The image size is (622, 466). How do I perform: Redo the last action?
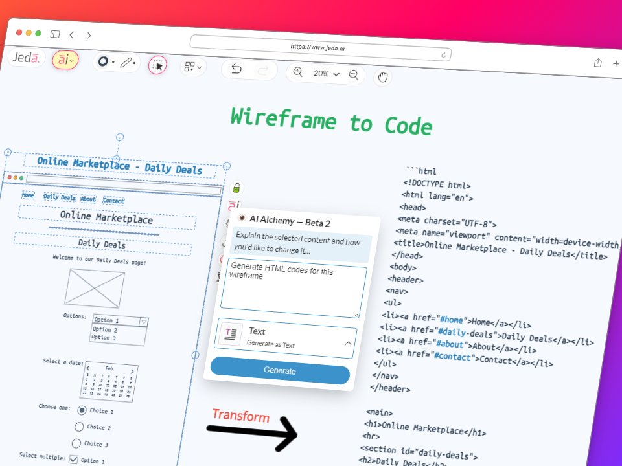point(262,71)
